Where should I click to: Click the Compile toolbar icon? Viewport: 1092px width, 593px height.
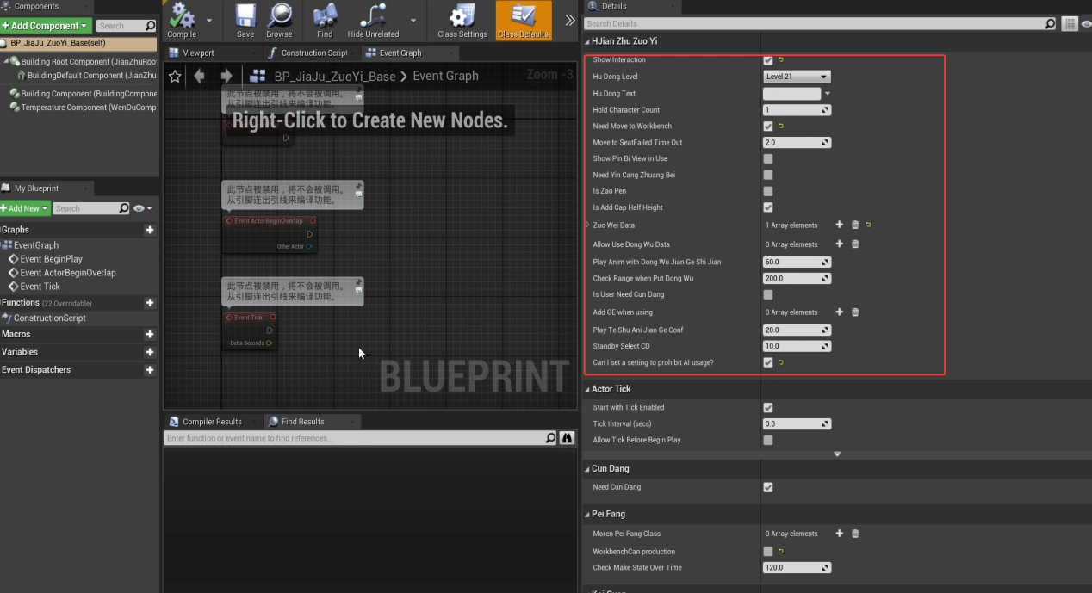click(x=182, y=20)
